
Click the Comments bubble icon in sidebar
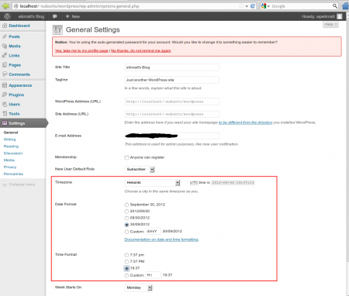pos(5,74)
